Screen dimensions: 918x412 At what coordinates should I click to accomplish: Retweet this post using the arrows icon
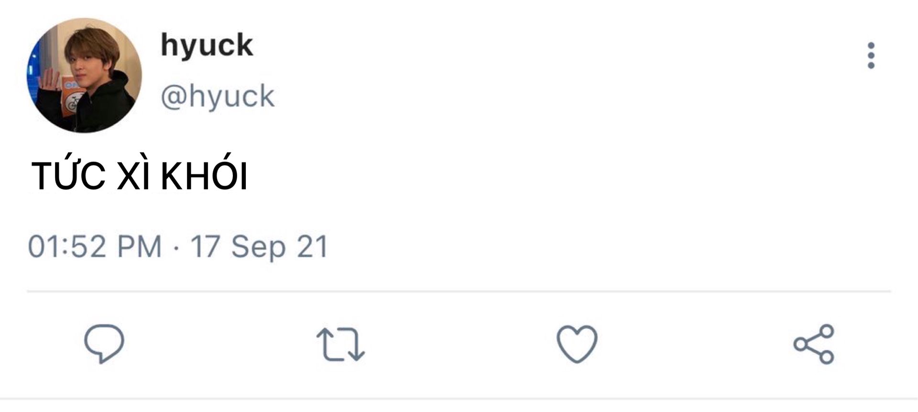point(340,344)
